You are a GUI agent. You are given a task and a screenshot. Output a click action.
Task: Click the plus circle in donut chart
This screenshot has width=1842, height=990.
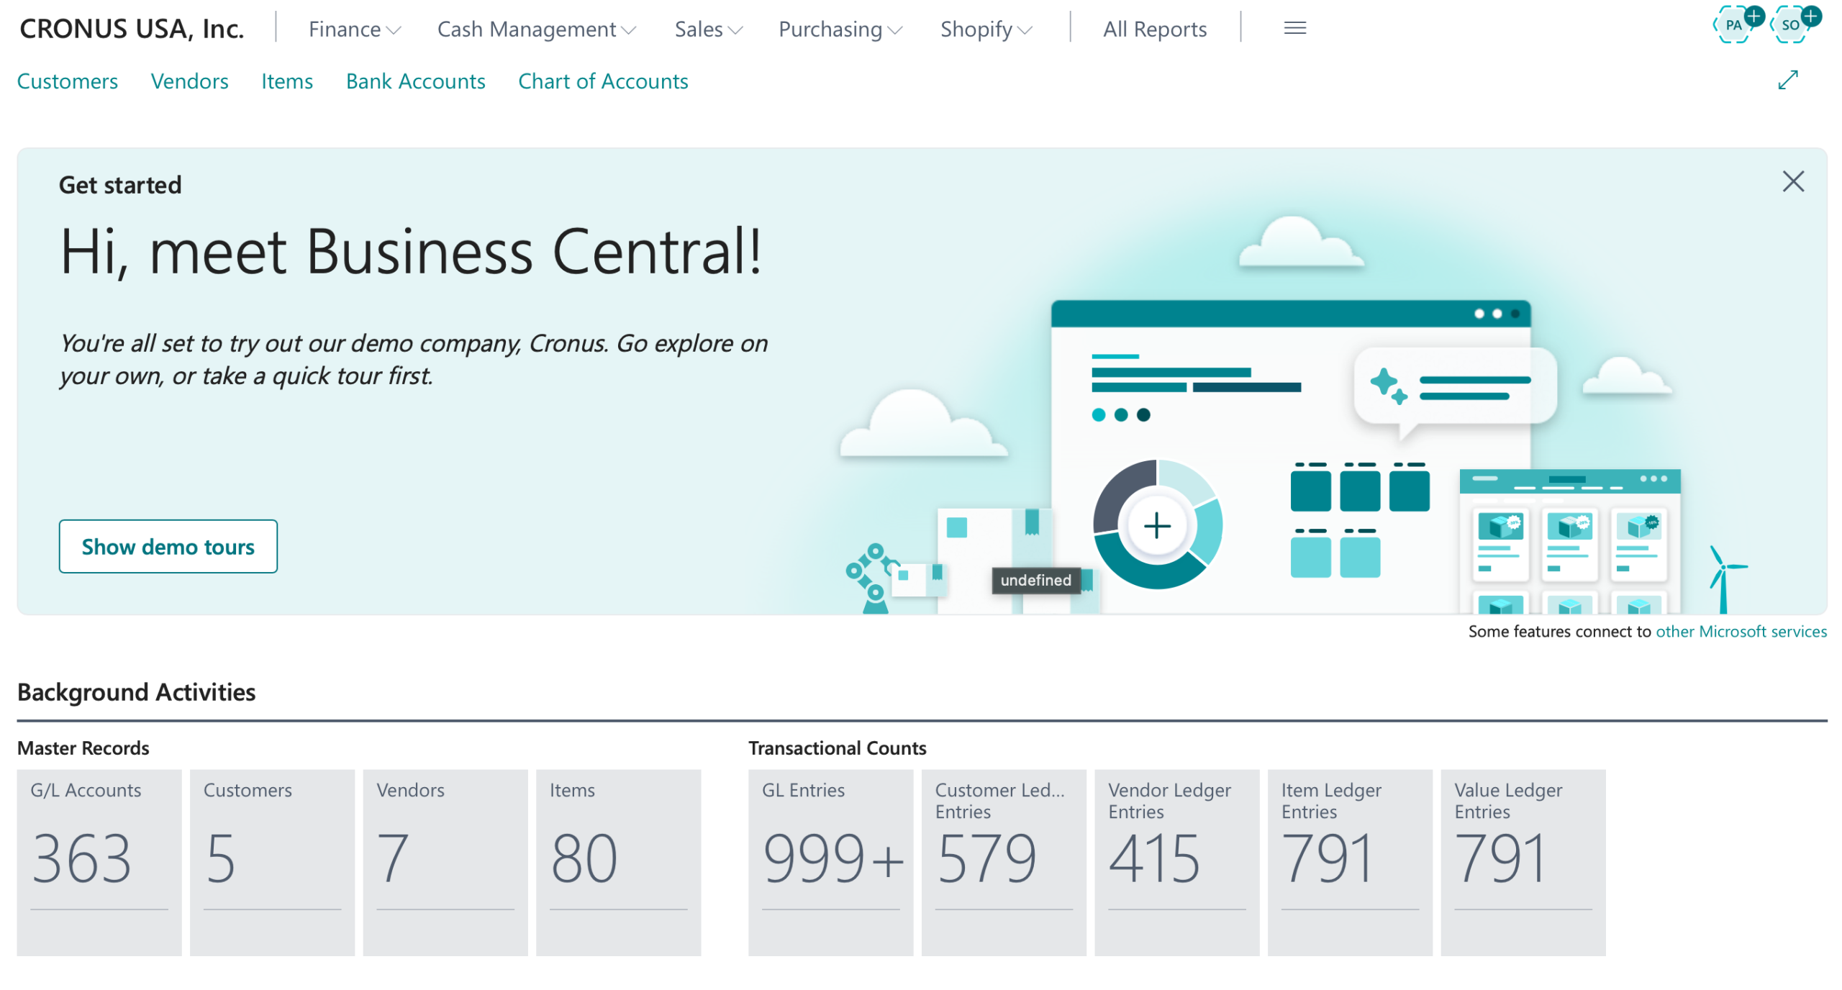[x=1156, y=526]
